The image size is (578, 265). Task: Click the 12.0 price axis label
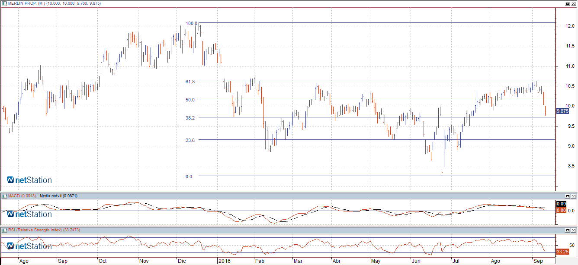[570, 26]
